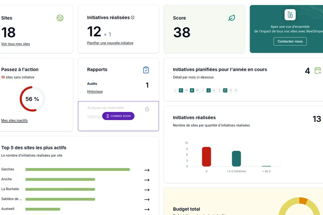Select the highlighted F month chip
323x215 pixels.
pyautogui.click(x=181, y=90)
